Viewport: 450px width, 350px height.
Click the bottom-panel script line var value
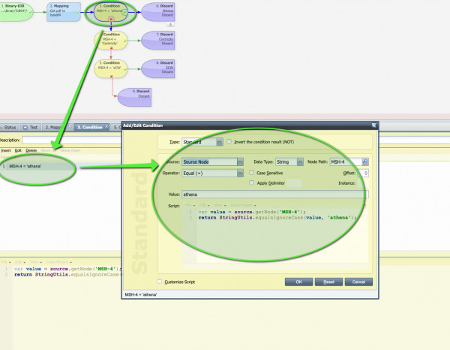tap(67, 269)
